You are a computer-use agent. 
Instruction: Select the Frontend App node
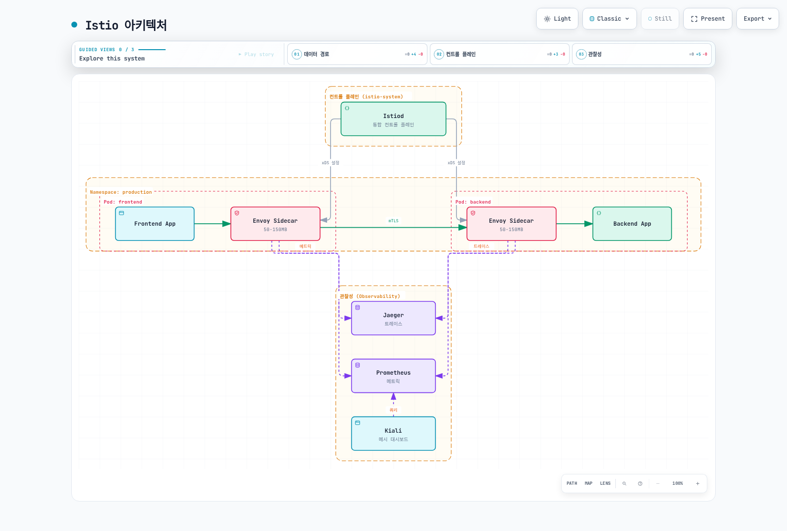coord(155,224)
